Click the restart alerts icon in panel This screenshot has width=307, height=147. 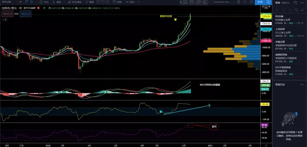(x=277, y=10)
